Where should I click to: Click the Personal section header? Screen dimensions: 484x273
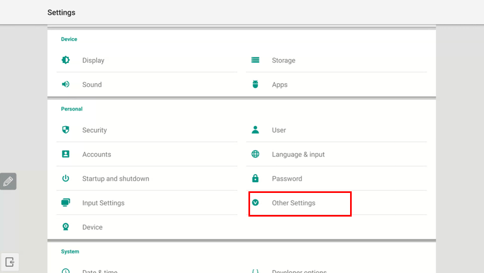pos(72,109)
